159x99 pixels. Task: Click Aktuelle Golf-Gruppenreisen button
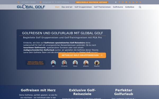click(x=82, y=55)
